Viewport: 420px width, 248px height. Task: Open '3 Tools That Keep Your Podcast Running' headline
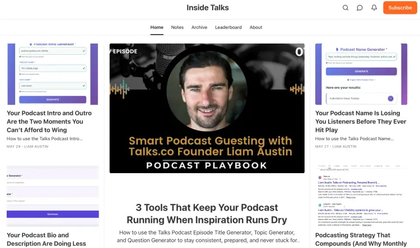pos(207,214)
